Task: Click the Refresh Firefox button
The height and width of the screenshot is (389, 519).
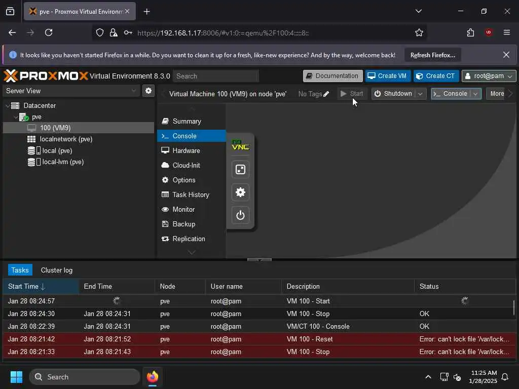Action: tap(433, 55)
